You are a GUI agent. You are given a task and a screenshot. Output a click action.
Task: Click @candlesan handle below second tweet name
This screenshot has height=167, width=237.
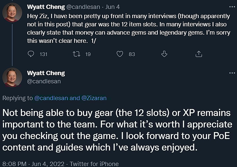[44, 81]
